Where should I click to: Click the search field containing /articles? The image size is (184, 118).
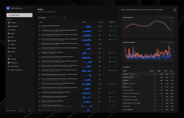pyautogui.click(x=52, y=18)
